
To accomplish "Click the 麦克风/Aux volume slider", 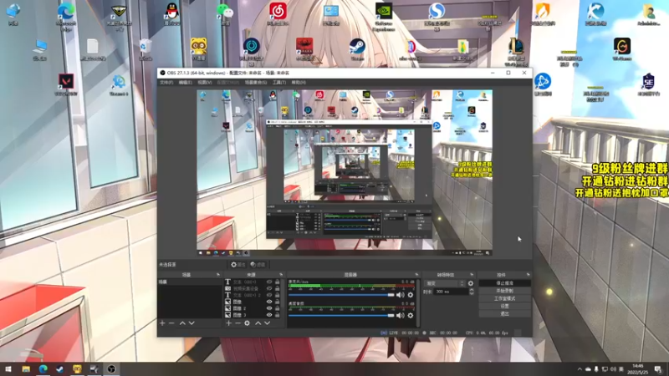I will pos(341,295).
